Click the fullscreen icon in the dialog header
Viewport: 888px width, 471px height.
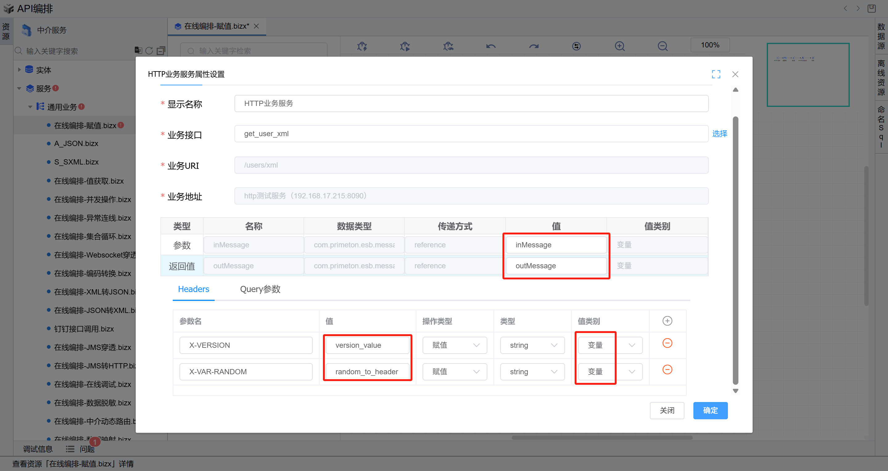(716, 74)
